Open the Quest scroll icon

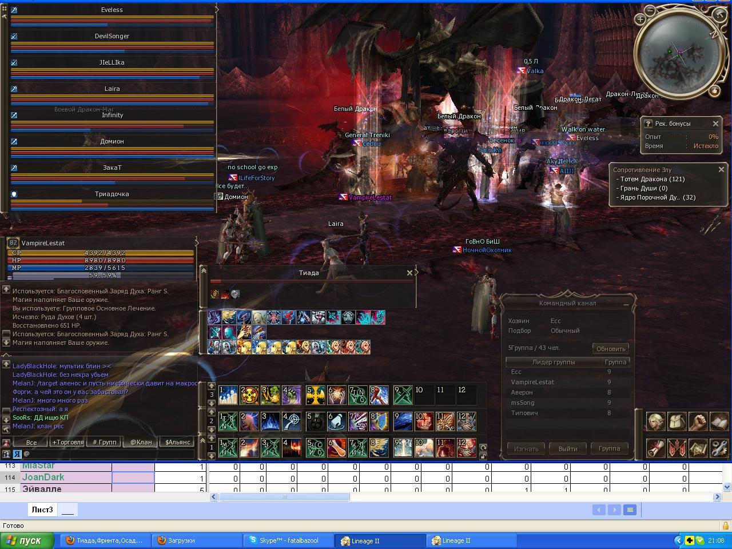coord(655,448)
